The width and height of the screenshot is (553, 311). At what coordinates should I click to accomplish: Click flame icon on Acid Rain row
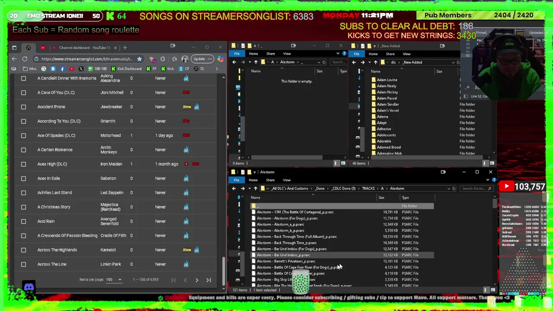(x=186, y=221)
